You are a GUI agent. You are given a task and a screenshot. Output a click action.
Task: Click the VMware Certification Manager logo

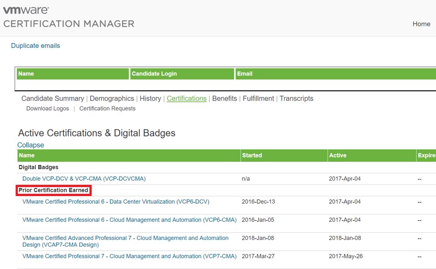(x=68, y=17)
